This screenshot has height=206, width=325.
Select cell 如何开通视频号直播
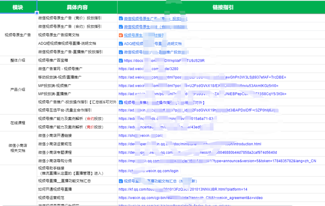tap(77, 189)
